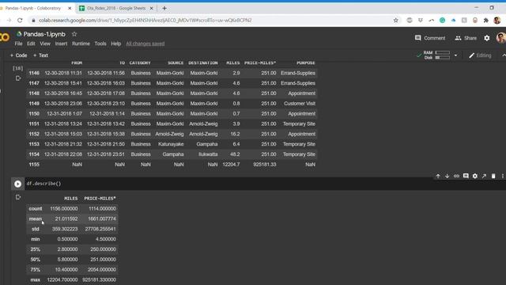Open the Help menu
The image size is (506, 285).
(116, 44)
